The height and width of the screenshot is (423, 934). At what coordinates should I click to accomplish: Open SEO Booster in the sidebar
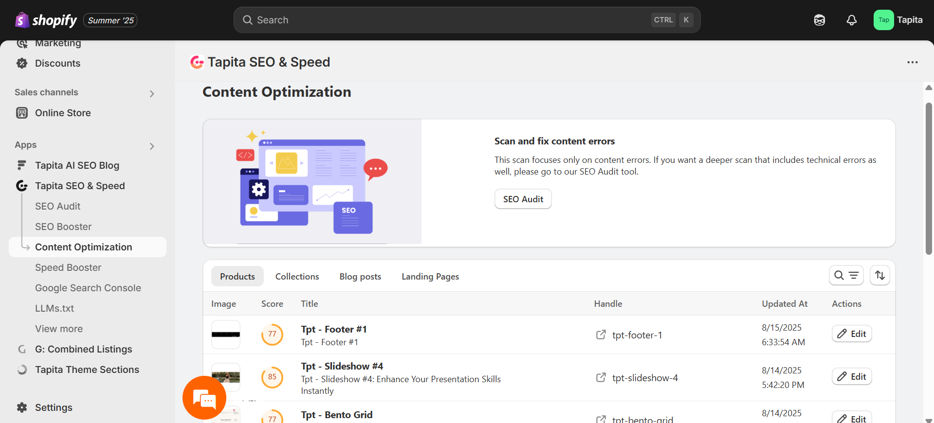(63, 227)
